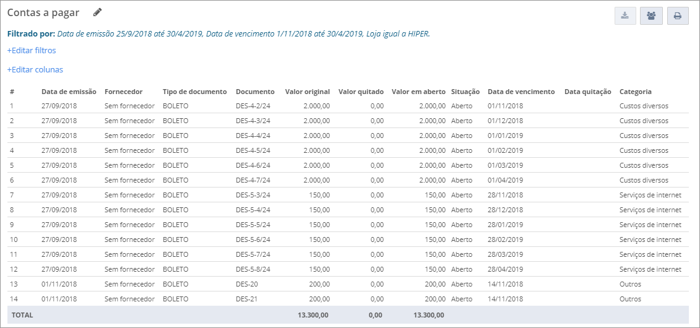Select document DES-4-7/24 cell

pyautogui.click(x=253, y=180)
